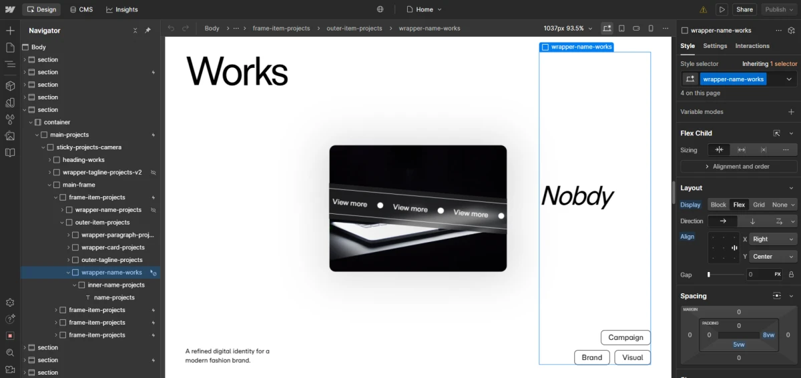Select mobile portrait breakpoint
The image size is (801, 378).
pos(651,28)
